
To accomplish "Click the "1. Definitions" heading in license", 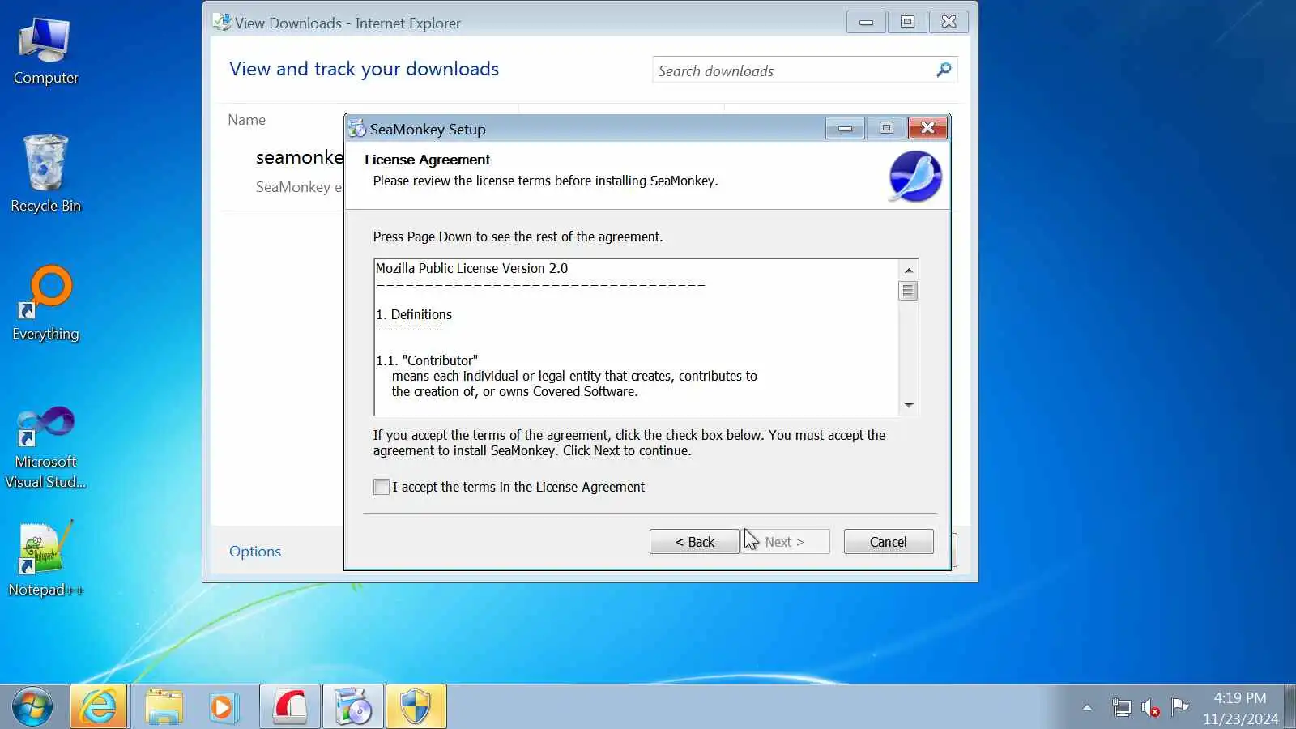I will point(414,314).
